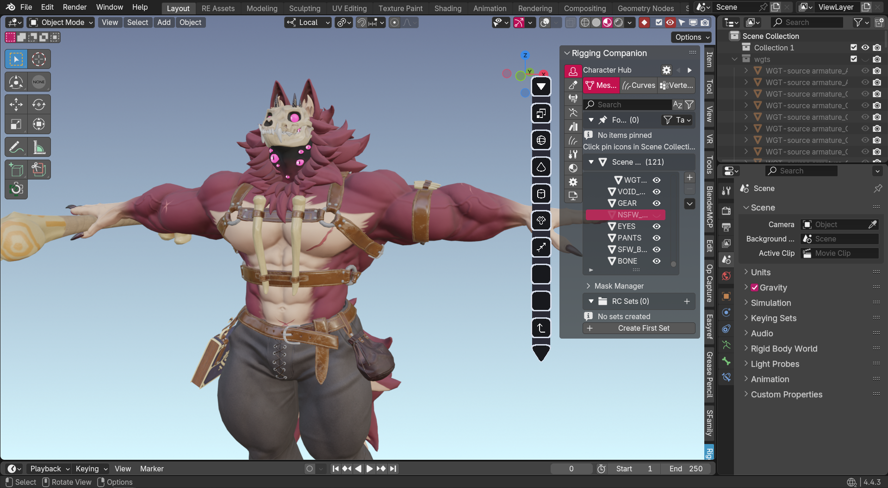Activate the 3D Cursor tool
The height and width of the screenshot is (488, 888).
(39, 59)
